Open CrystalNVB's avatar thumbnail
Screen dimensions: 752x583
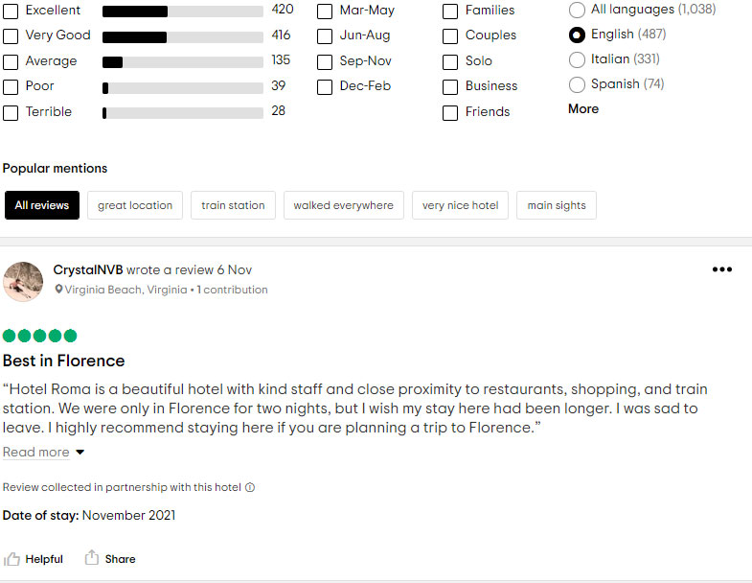tap(23, 280)
